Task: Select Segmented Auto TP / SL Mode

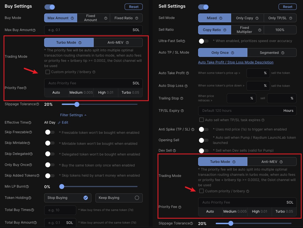Action: [x=272, y=53]
